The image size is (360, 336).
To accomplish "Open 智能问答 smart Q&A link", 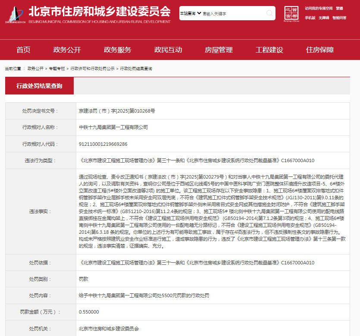I will click(x=339, y=18).
